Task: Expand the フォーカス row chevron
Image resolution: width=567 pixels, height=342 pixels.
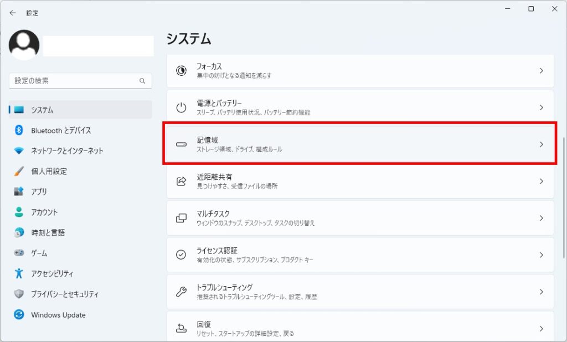Action: [x=541, y=71]
